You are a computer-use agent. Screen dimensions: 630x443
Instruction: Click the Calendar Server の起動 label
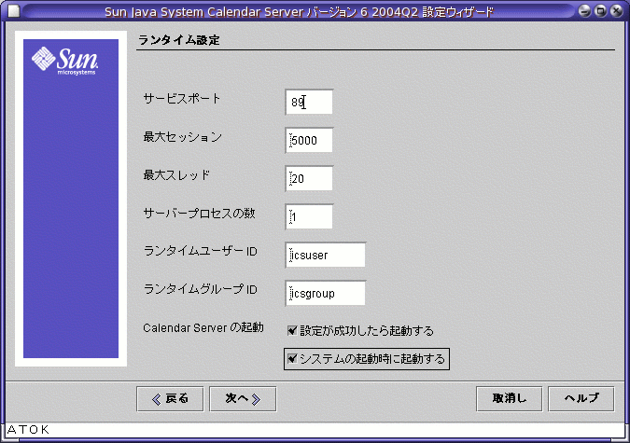point(203,327)
